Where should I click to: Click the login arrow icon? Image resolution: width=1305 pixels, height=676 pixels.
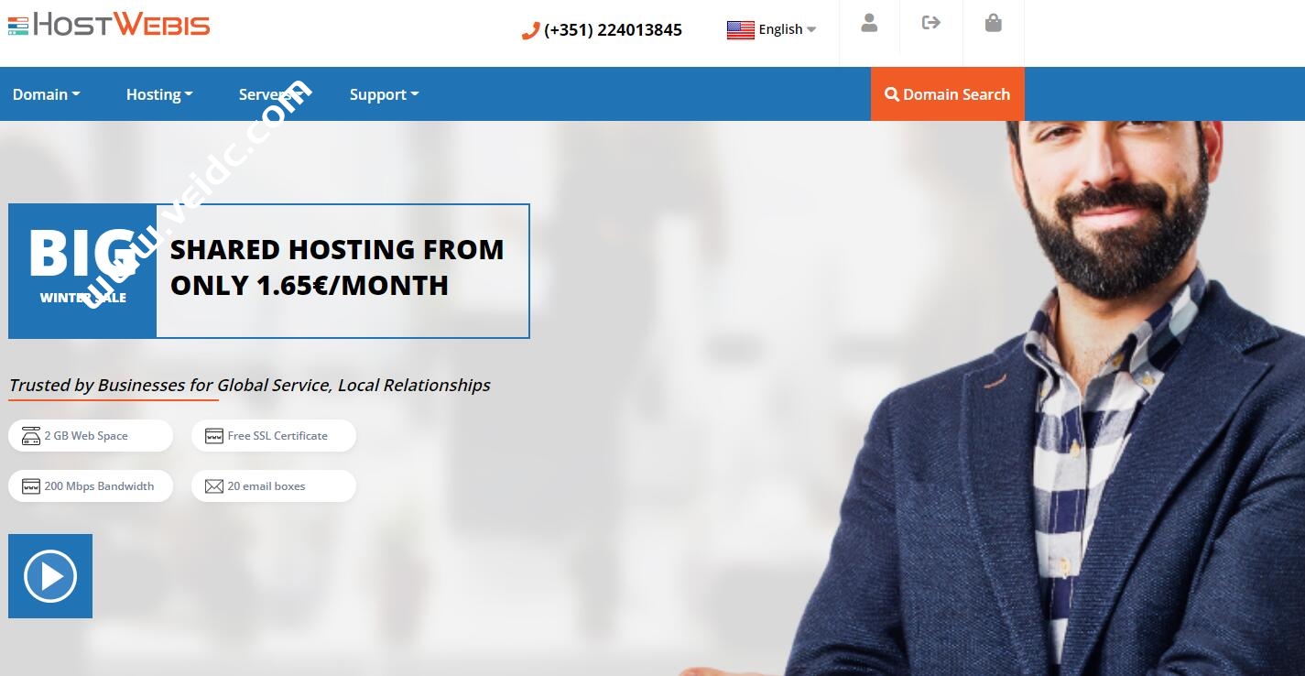point(931,23)
